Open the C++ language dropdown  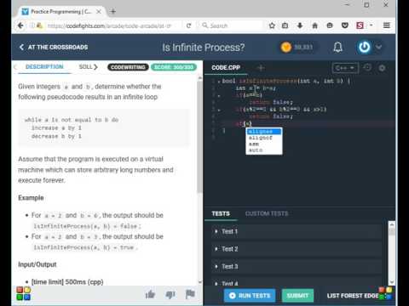point(345,68)
